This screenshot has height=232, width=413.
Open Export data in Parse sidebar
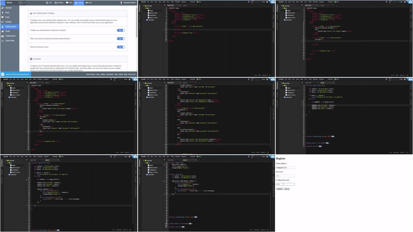pos(10,41)
